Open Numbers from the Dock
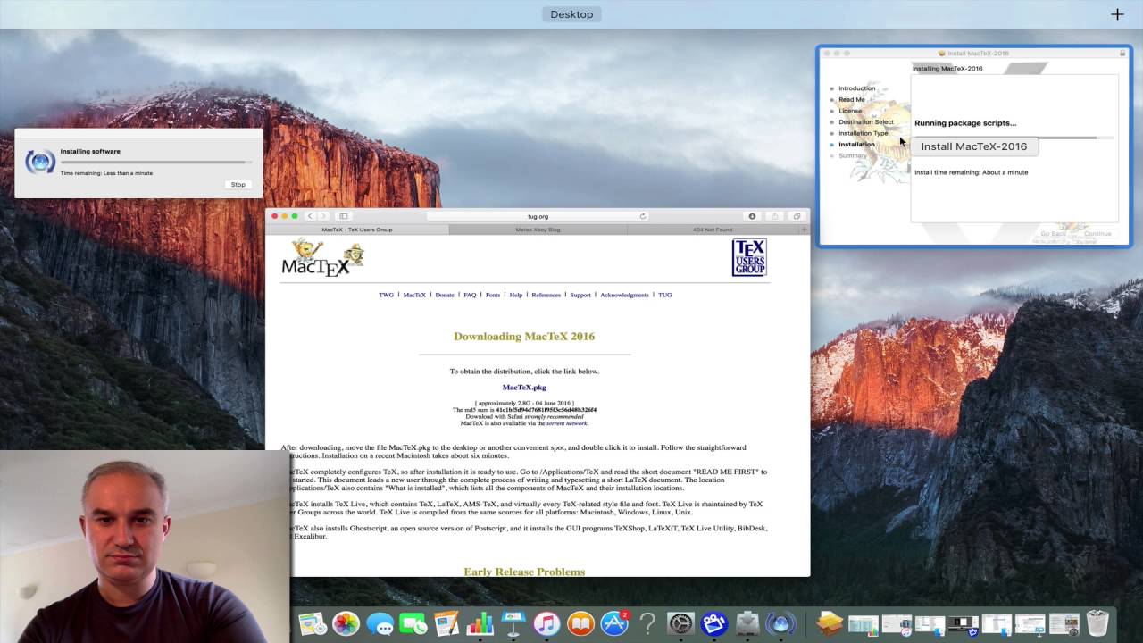This screenshot has width=1143, height=643. (480, 623)
